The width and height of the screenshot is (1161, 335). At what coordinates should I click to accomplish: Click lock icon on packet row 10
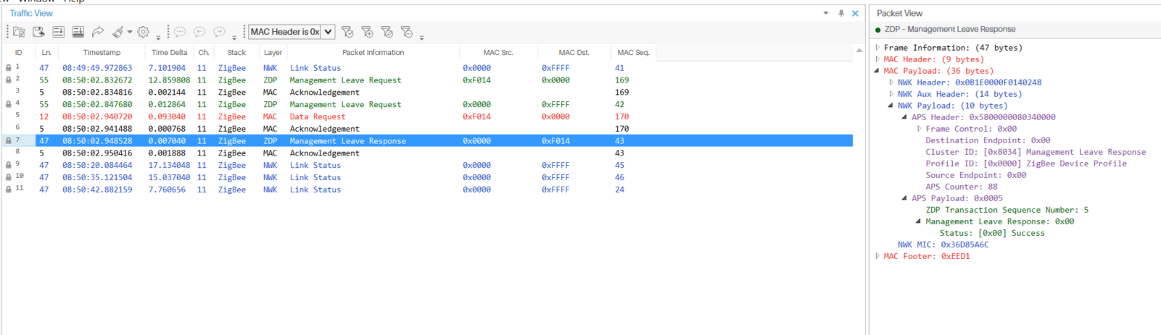(9, 177)
